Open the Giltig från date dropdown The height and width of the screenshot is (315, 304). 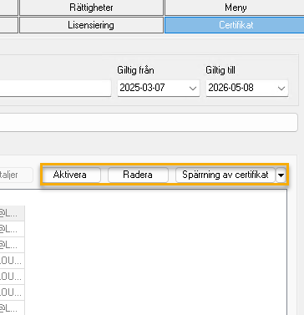[193, 89]
